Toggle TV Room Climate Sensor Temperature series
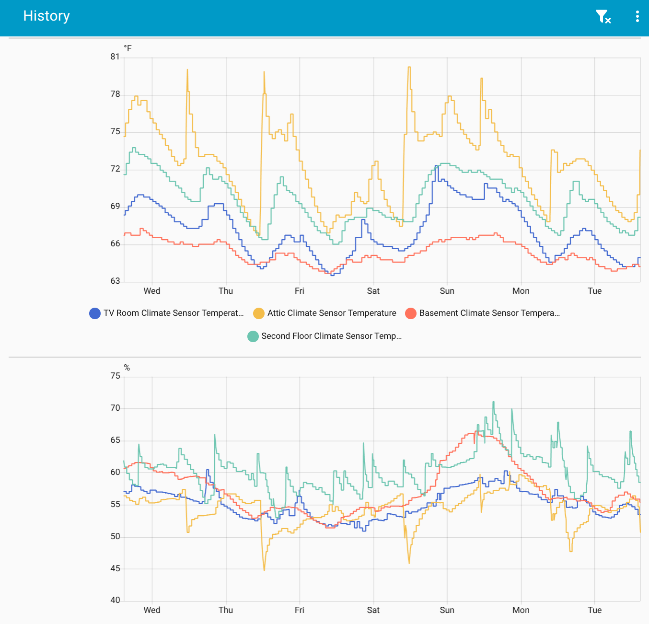649x624 pixels. pyautogui.click(x=173, y=313)
